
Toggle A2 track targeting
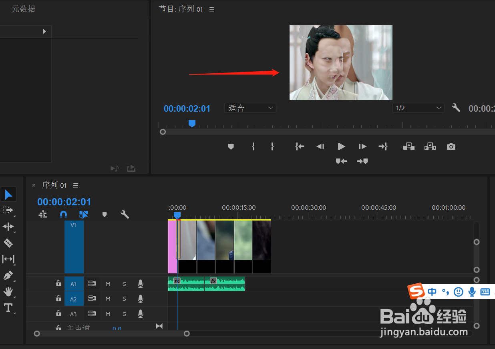click(74, 299)
